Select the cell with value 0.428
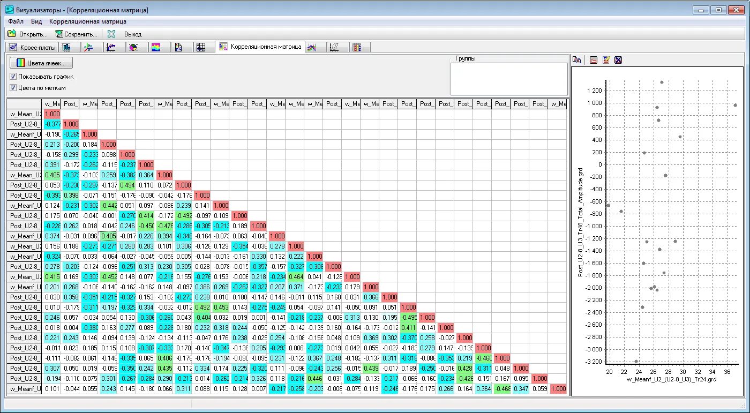This screenshot has width=750, height=413. (463, 369)
